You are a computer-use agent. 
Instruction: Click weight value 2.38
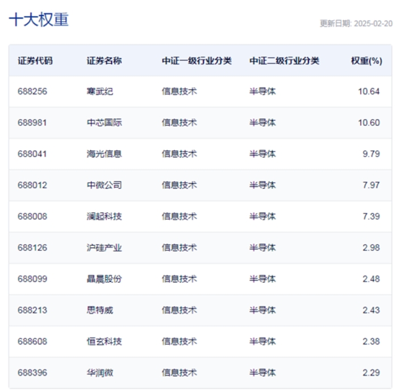tap(371, 341)
